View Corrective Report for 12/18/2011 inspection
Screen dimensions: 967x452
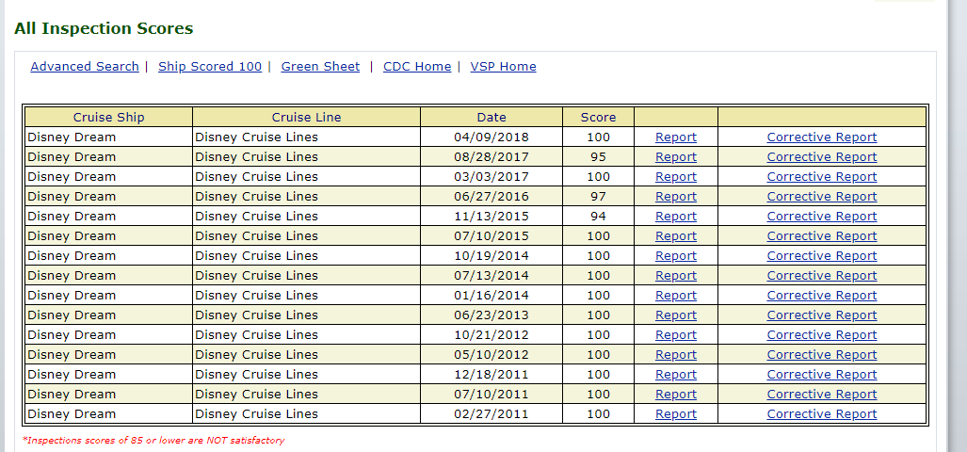click(821, 375)
